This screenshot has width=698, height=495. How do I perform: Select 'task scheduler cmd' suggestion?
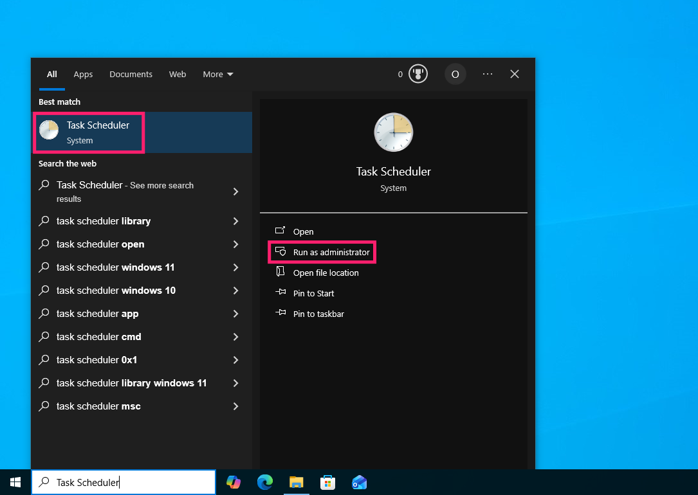(x=142, y=337)
